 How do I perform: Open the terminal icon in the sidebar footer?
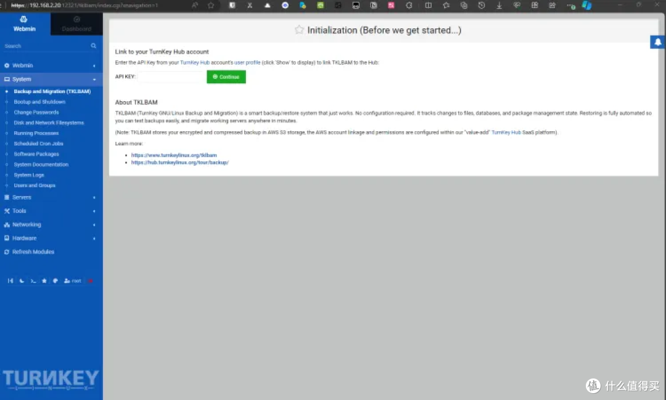[x=33, y=280]
